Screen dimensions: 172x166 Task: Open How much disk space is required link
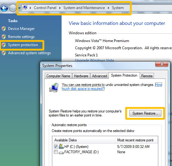(83, 89)
